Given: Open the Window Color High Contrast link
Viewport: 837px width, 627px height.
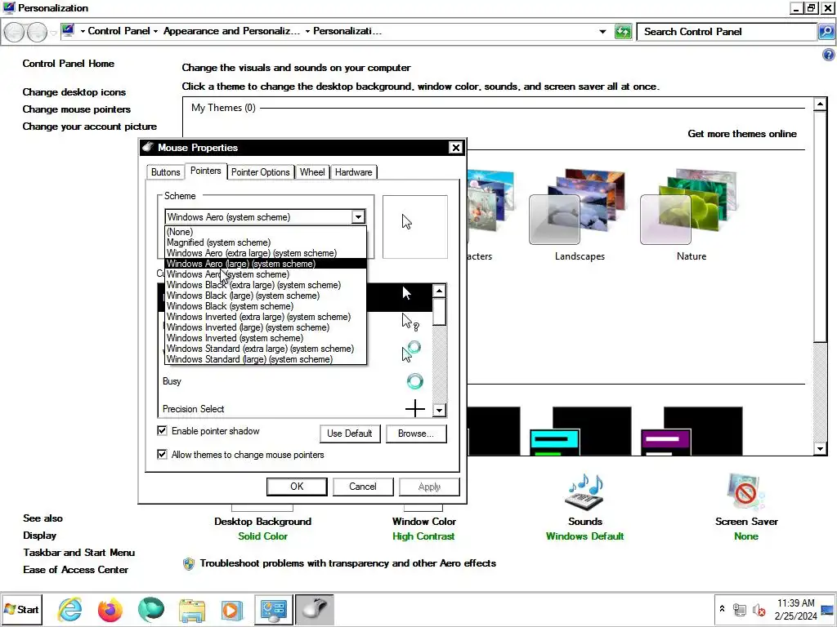Looking at the screenshot, I should 423,536.
